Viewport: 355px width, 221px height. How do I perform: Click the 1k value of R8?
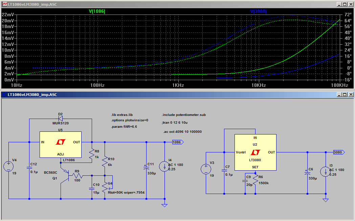tap(97, 157)
